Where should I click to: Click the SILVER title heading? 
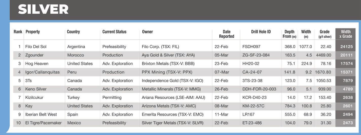point(43,10)
